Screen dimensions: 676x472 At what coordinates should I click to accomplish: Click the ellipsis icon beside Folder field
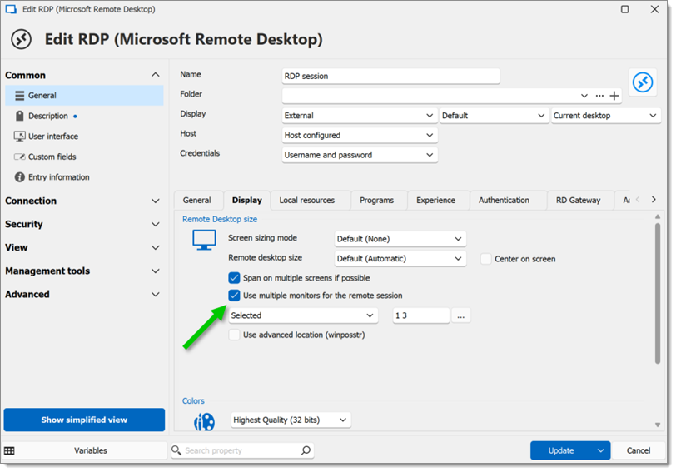[599, 96]
